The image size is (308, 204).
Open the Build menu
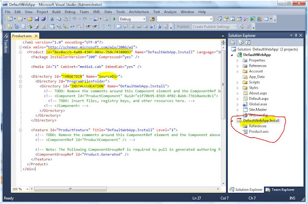tap(56, 12)
